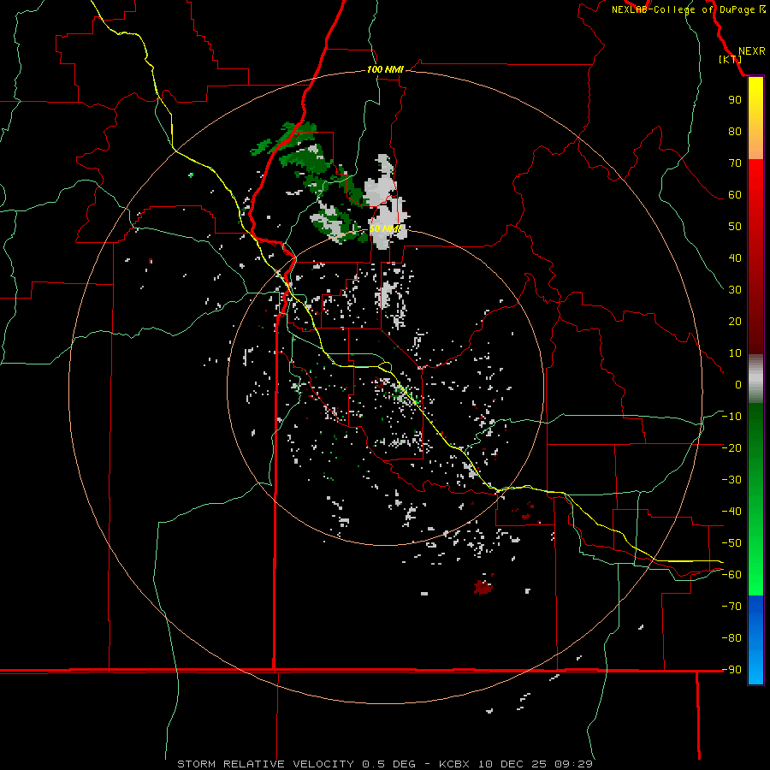Select the -80 scale value
770x770 pixels.
(x=731, y=638)
